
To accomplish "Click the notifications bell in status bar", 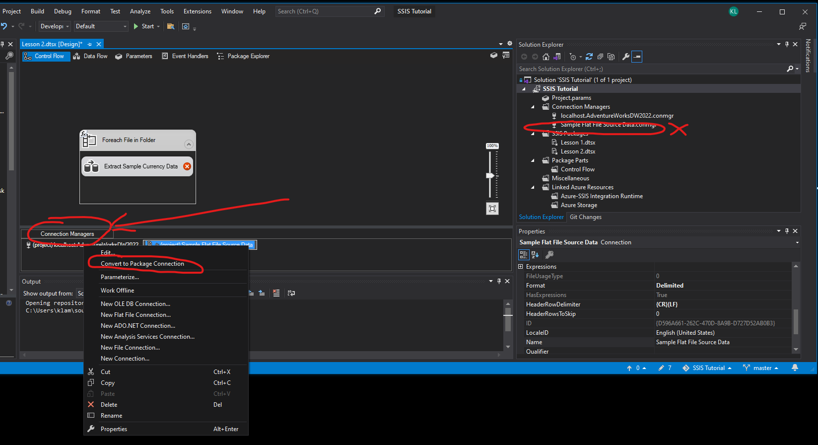I will 795,368.
